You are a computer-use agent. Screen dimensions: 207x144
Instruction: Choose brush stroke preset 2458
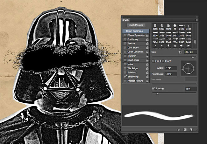coord(161,34)
